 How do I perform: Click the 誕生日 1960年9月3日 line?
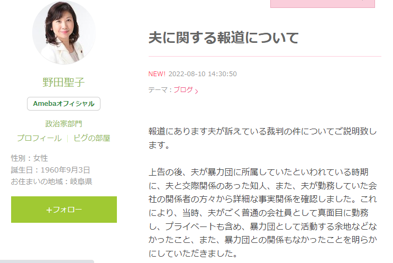pos(50,170)
